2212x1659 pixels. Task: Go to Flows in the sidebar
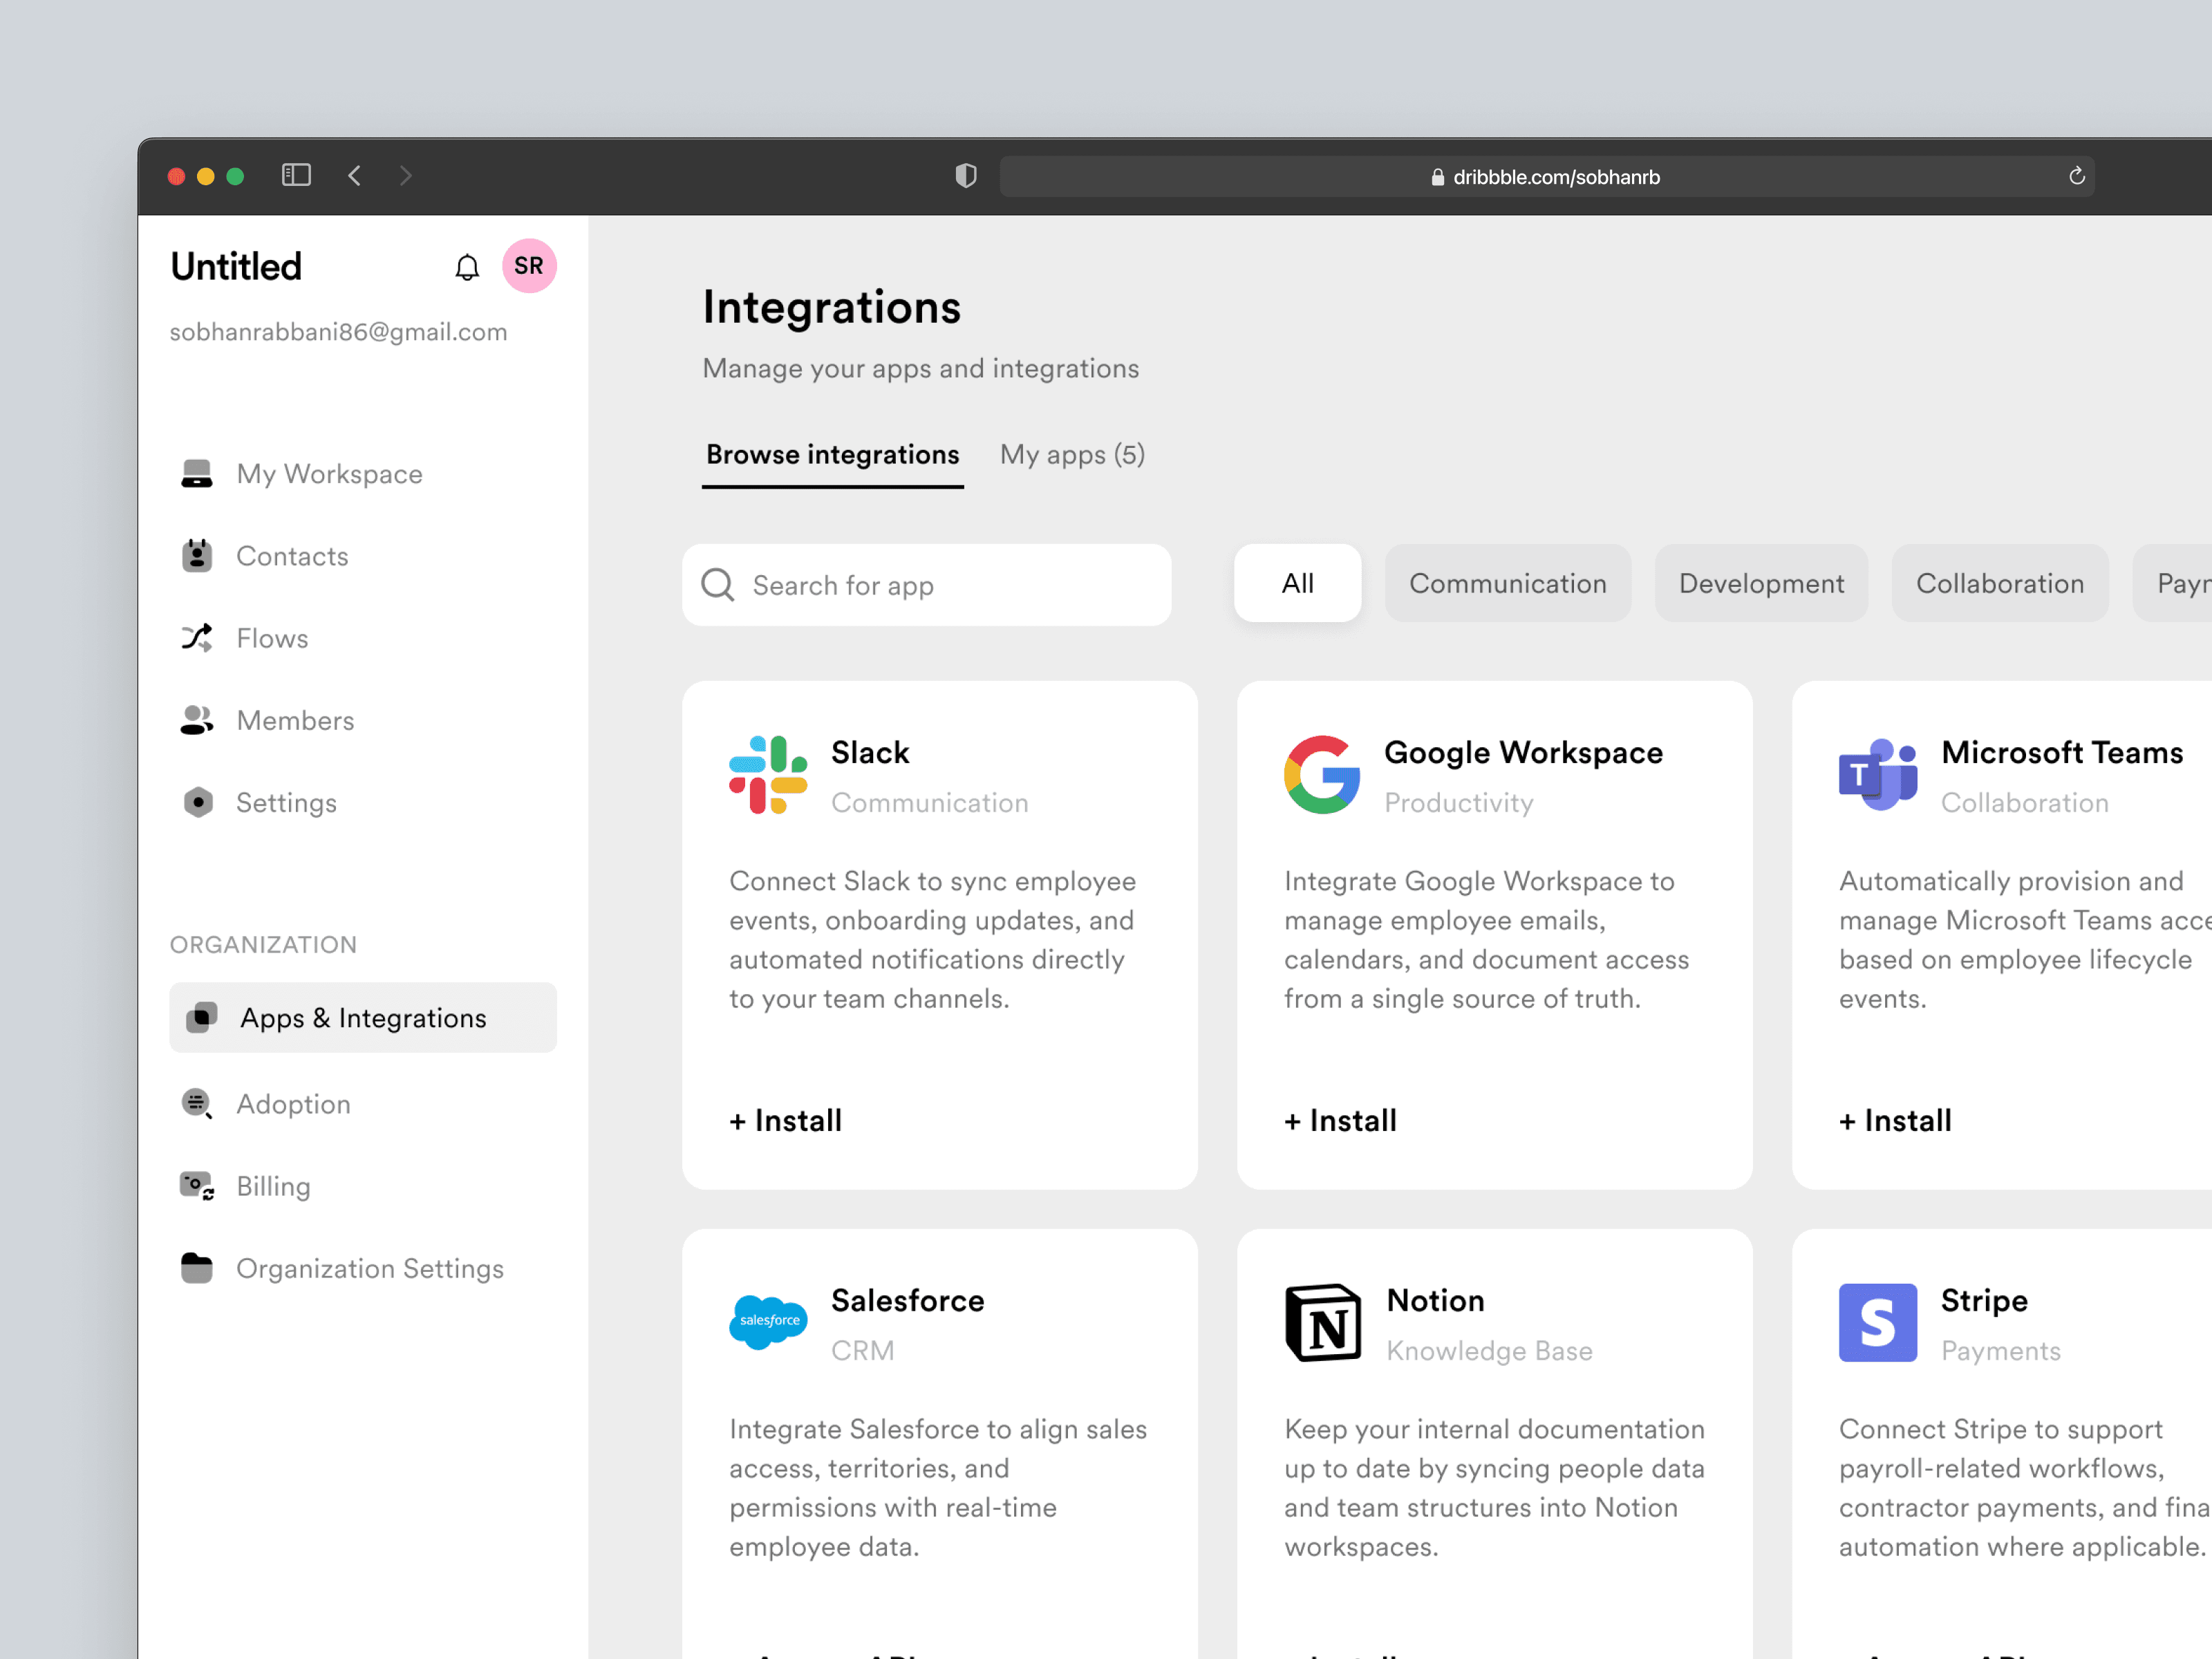click(272, 638)
